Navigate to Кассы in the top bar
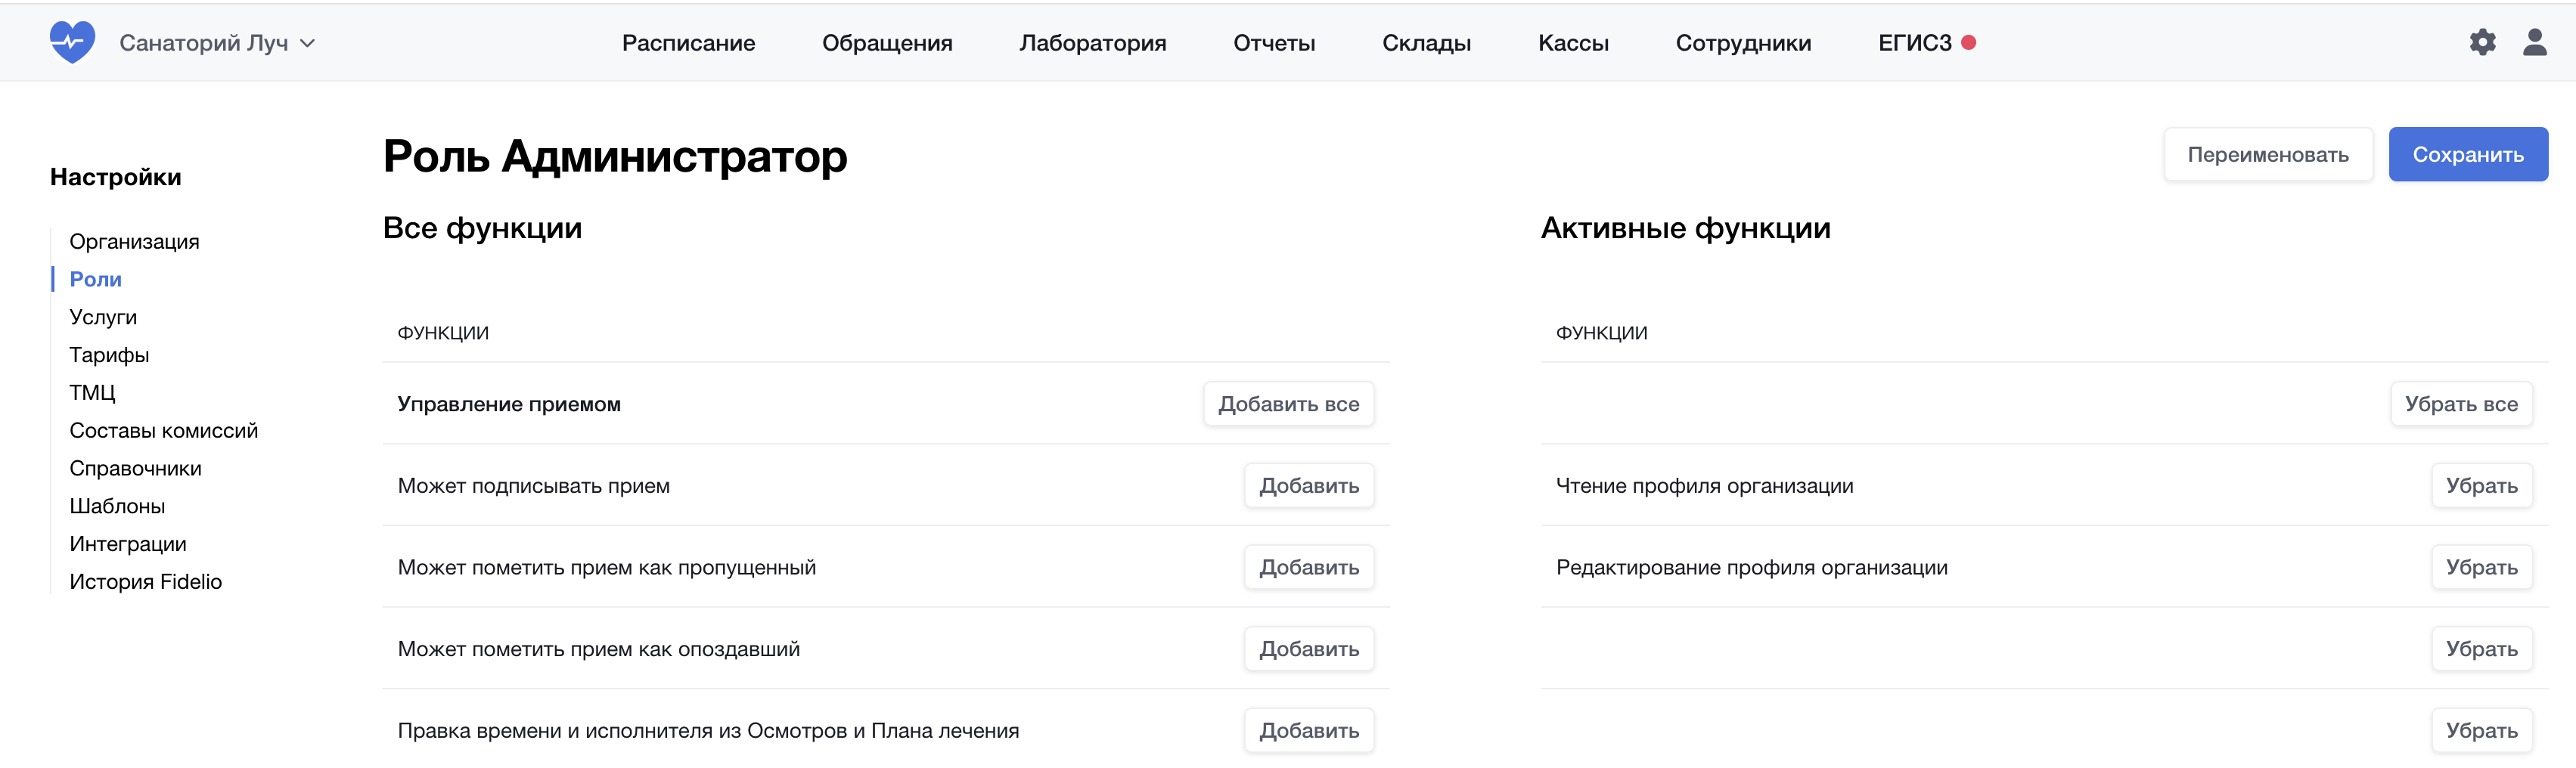This screenshot has height=768, width=2576. [1573, 43]
